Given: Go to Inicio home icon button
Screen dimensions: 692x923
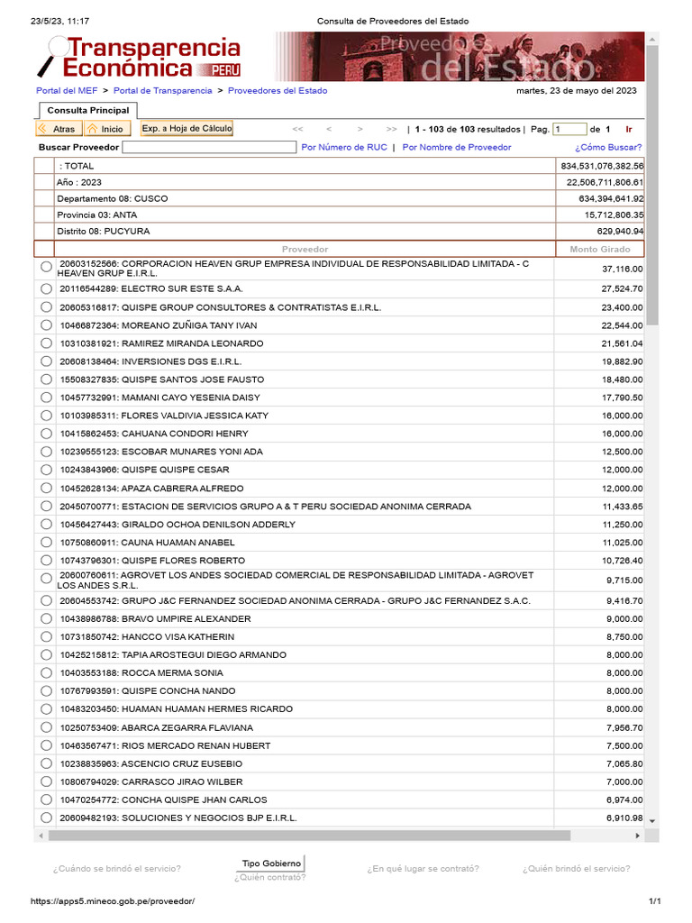Looking at the screenshot, I should pos(106,129).
